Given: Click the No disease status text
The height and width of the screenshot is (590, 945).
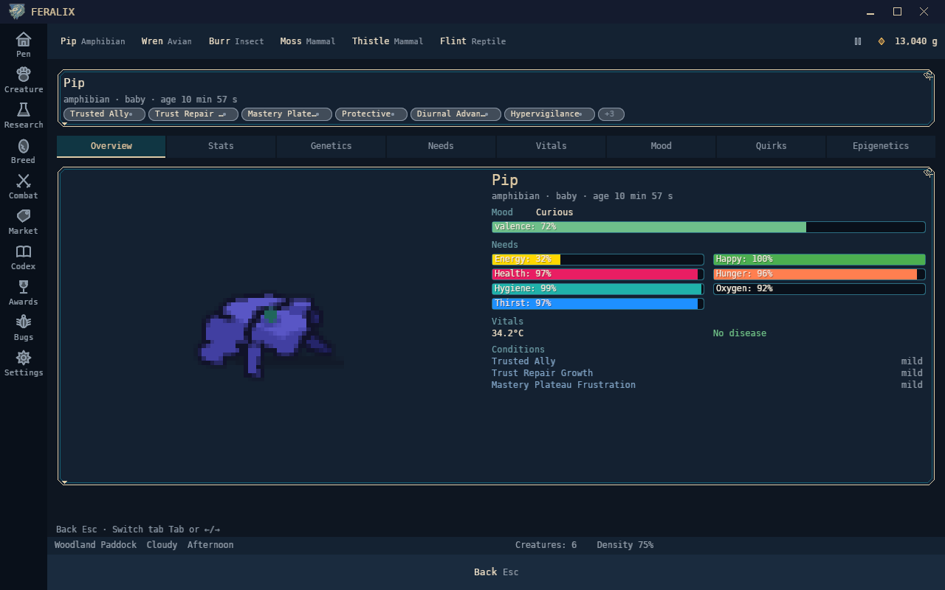Looking at the screenshot, I should pyautogui.click(x=740, y=333).
